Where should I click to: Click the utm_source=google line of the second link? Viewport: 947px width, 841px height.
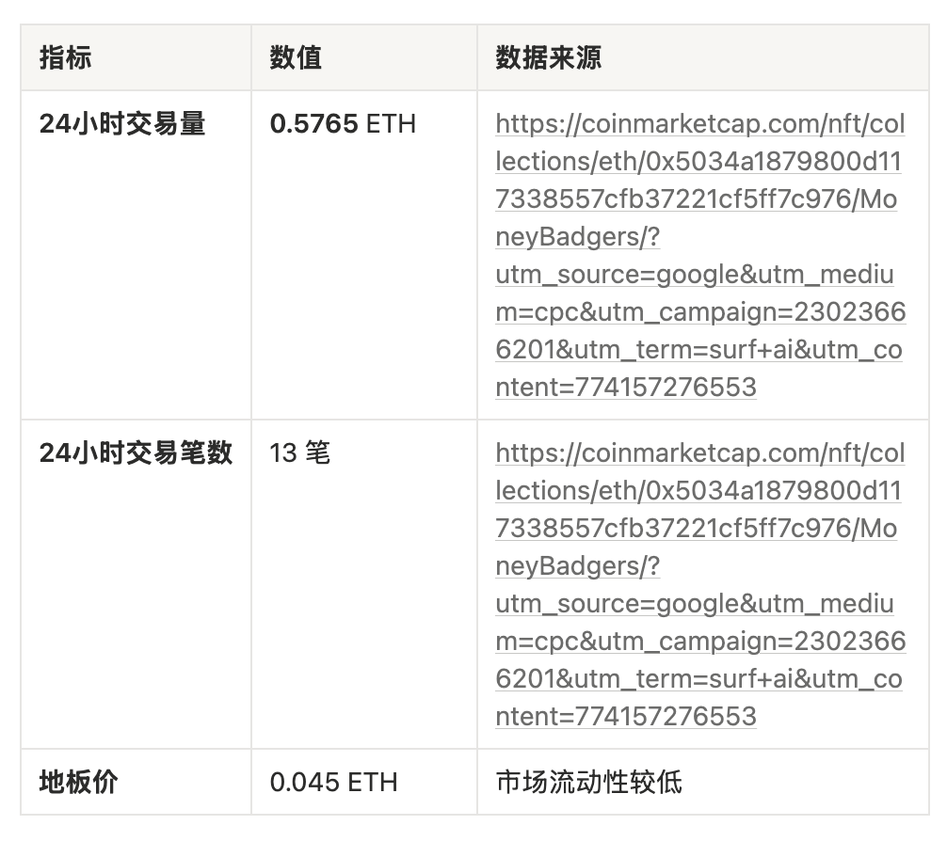[695, 604]
